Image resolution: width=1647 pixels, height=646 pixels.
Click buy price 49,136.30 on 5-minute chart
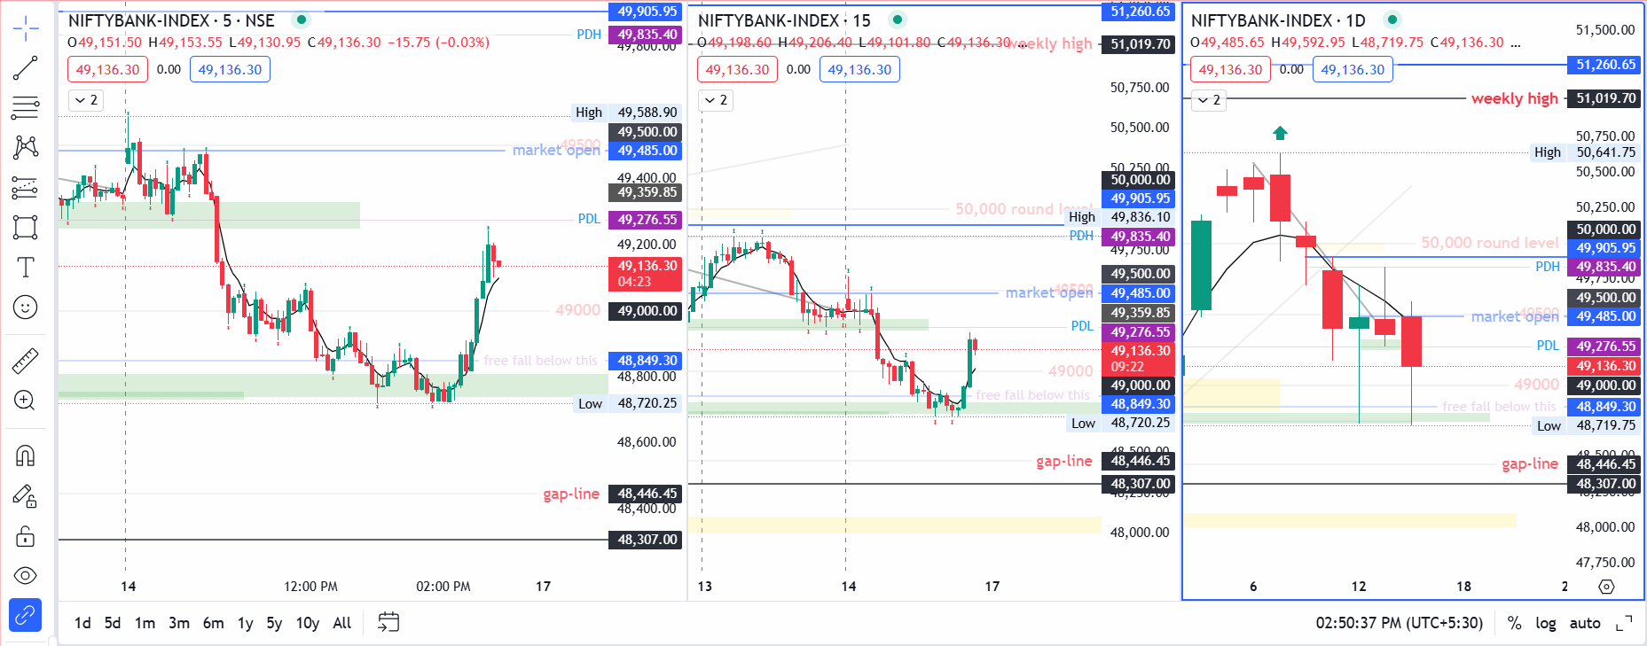coord(230,69)
